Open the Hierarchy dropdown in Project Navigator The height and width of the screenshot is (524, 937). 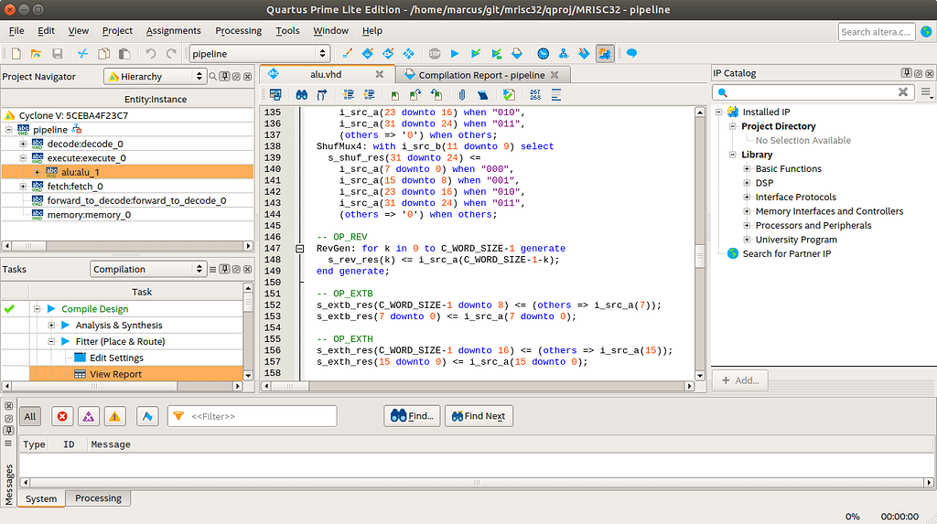pyautogui.click(x=155, y=77)
